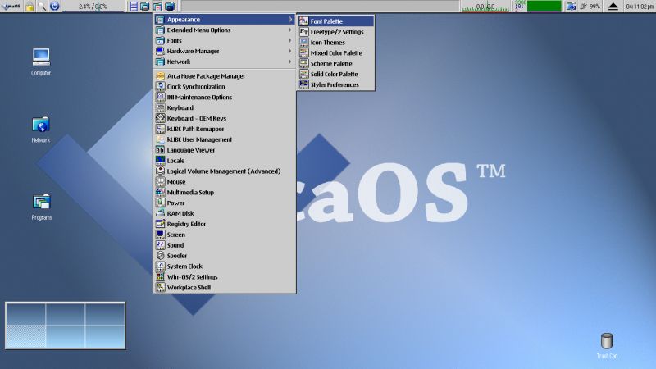Expand the Extended Menu Options submenu
The height and width of the screenshot is (369, 656).
224,30
